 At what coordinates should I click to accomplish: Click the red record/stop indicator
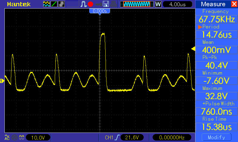coord(90,4)
